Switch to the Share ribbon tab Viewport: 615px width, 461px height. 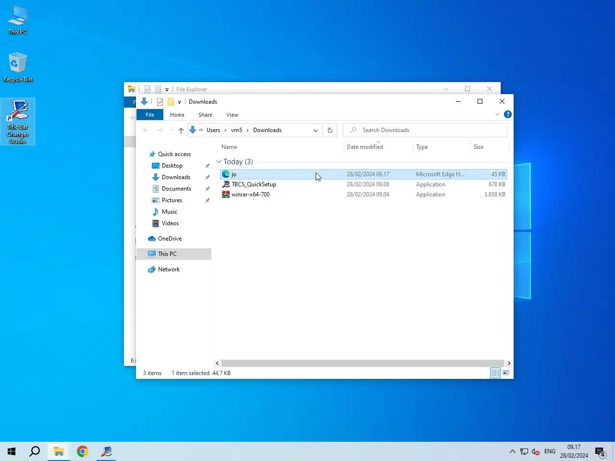tap(205, 115)
